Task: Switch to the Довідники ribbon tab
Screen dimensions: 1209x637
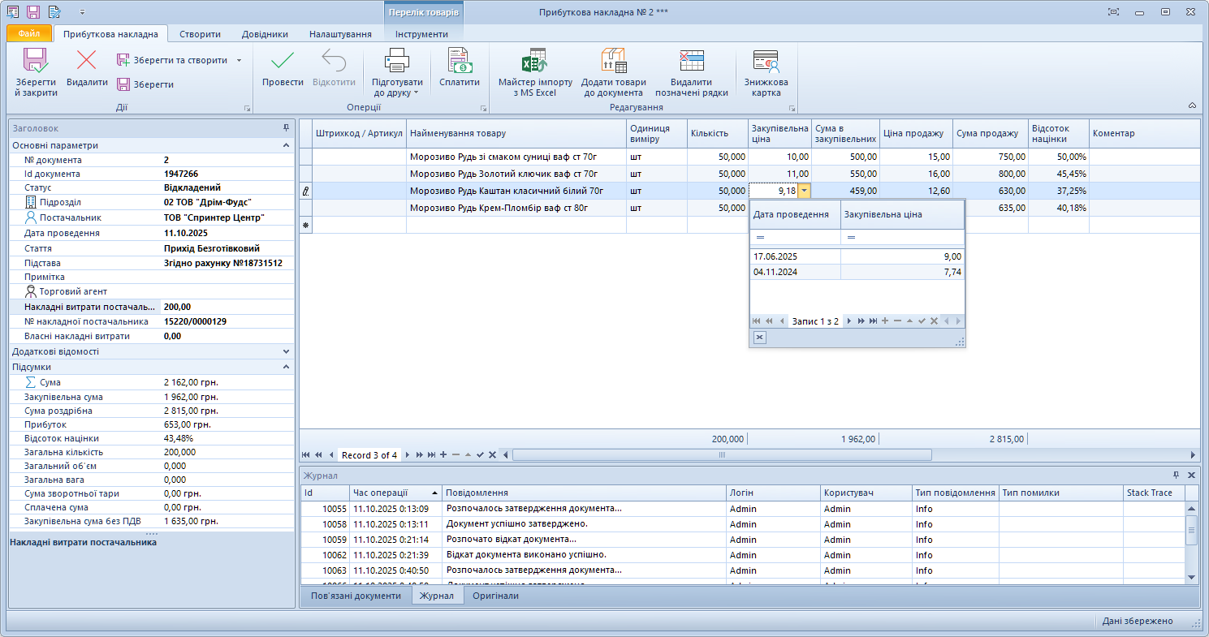Action: click(x=265, y=34)
